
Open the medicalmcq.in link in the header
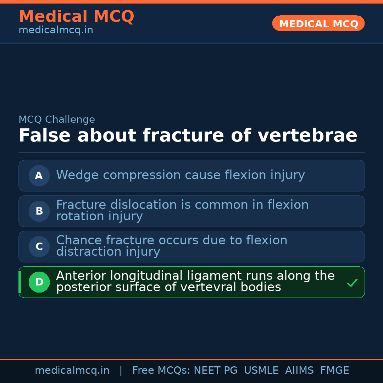click(56, 30)
